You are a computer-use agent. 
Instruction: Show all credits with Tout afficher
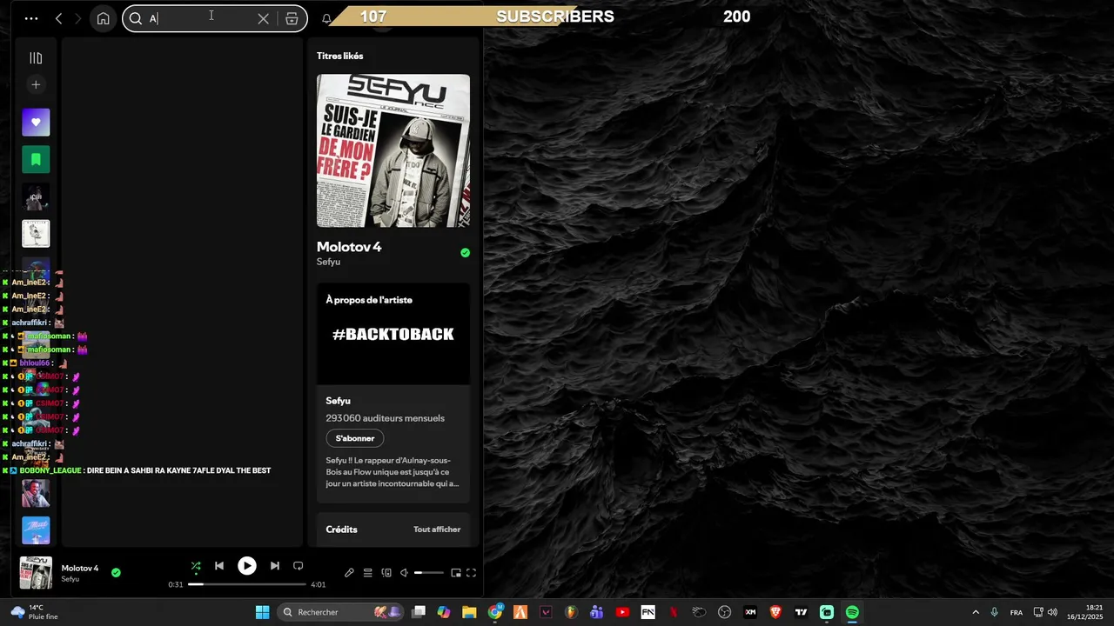click(437, 529)
